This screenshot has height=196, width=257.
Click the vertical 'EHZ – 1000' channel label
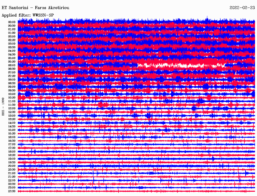(x=3, y=107)
